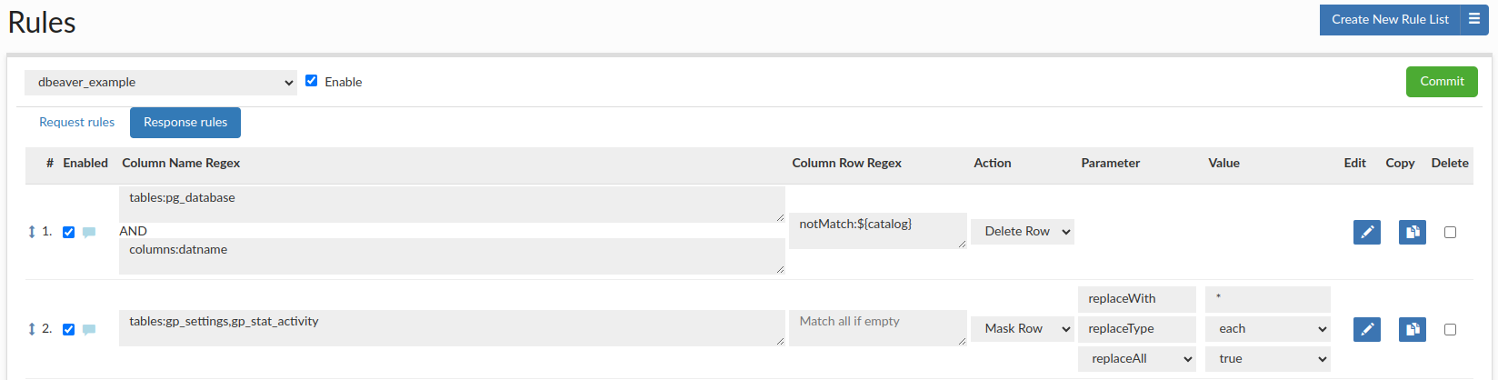Screen dimensions: 1498x380
Task: Disable rule 1 via its Enabled checkbox
Action: point(68,232)
